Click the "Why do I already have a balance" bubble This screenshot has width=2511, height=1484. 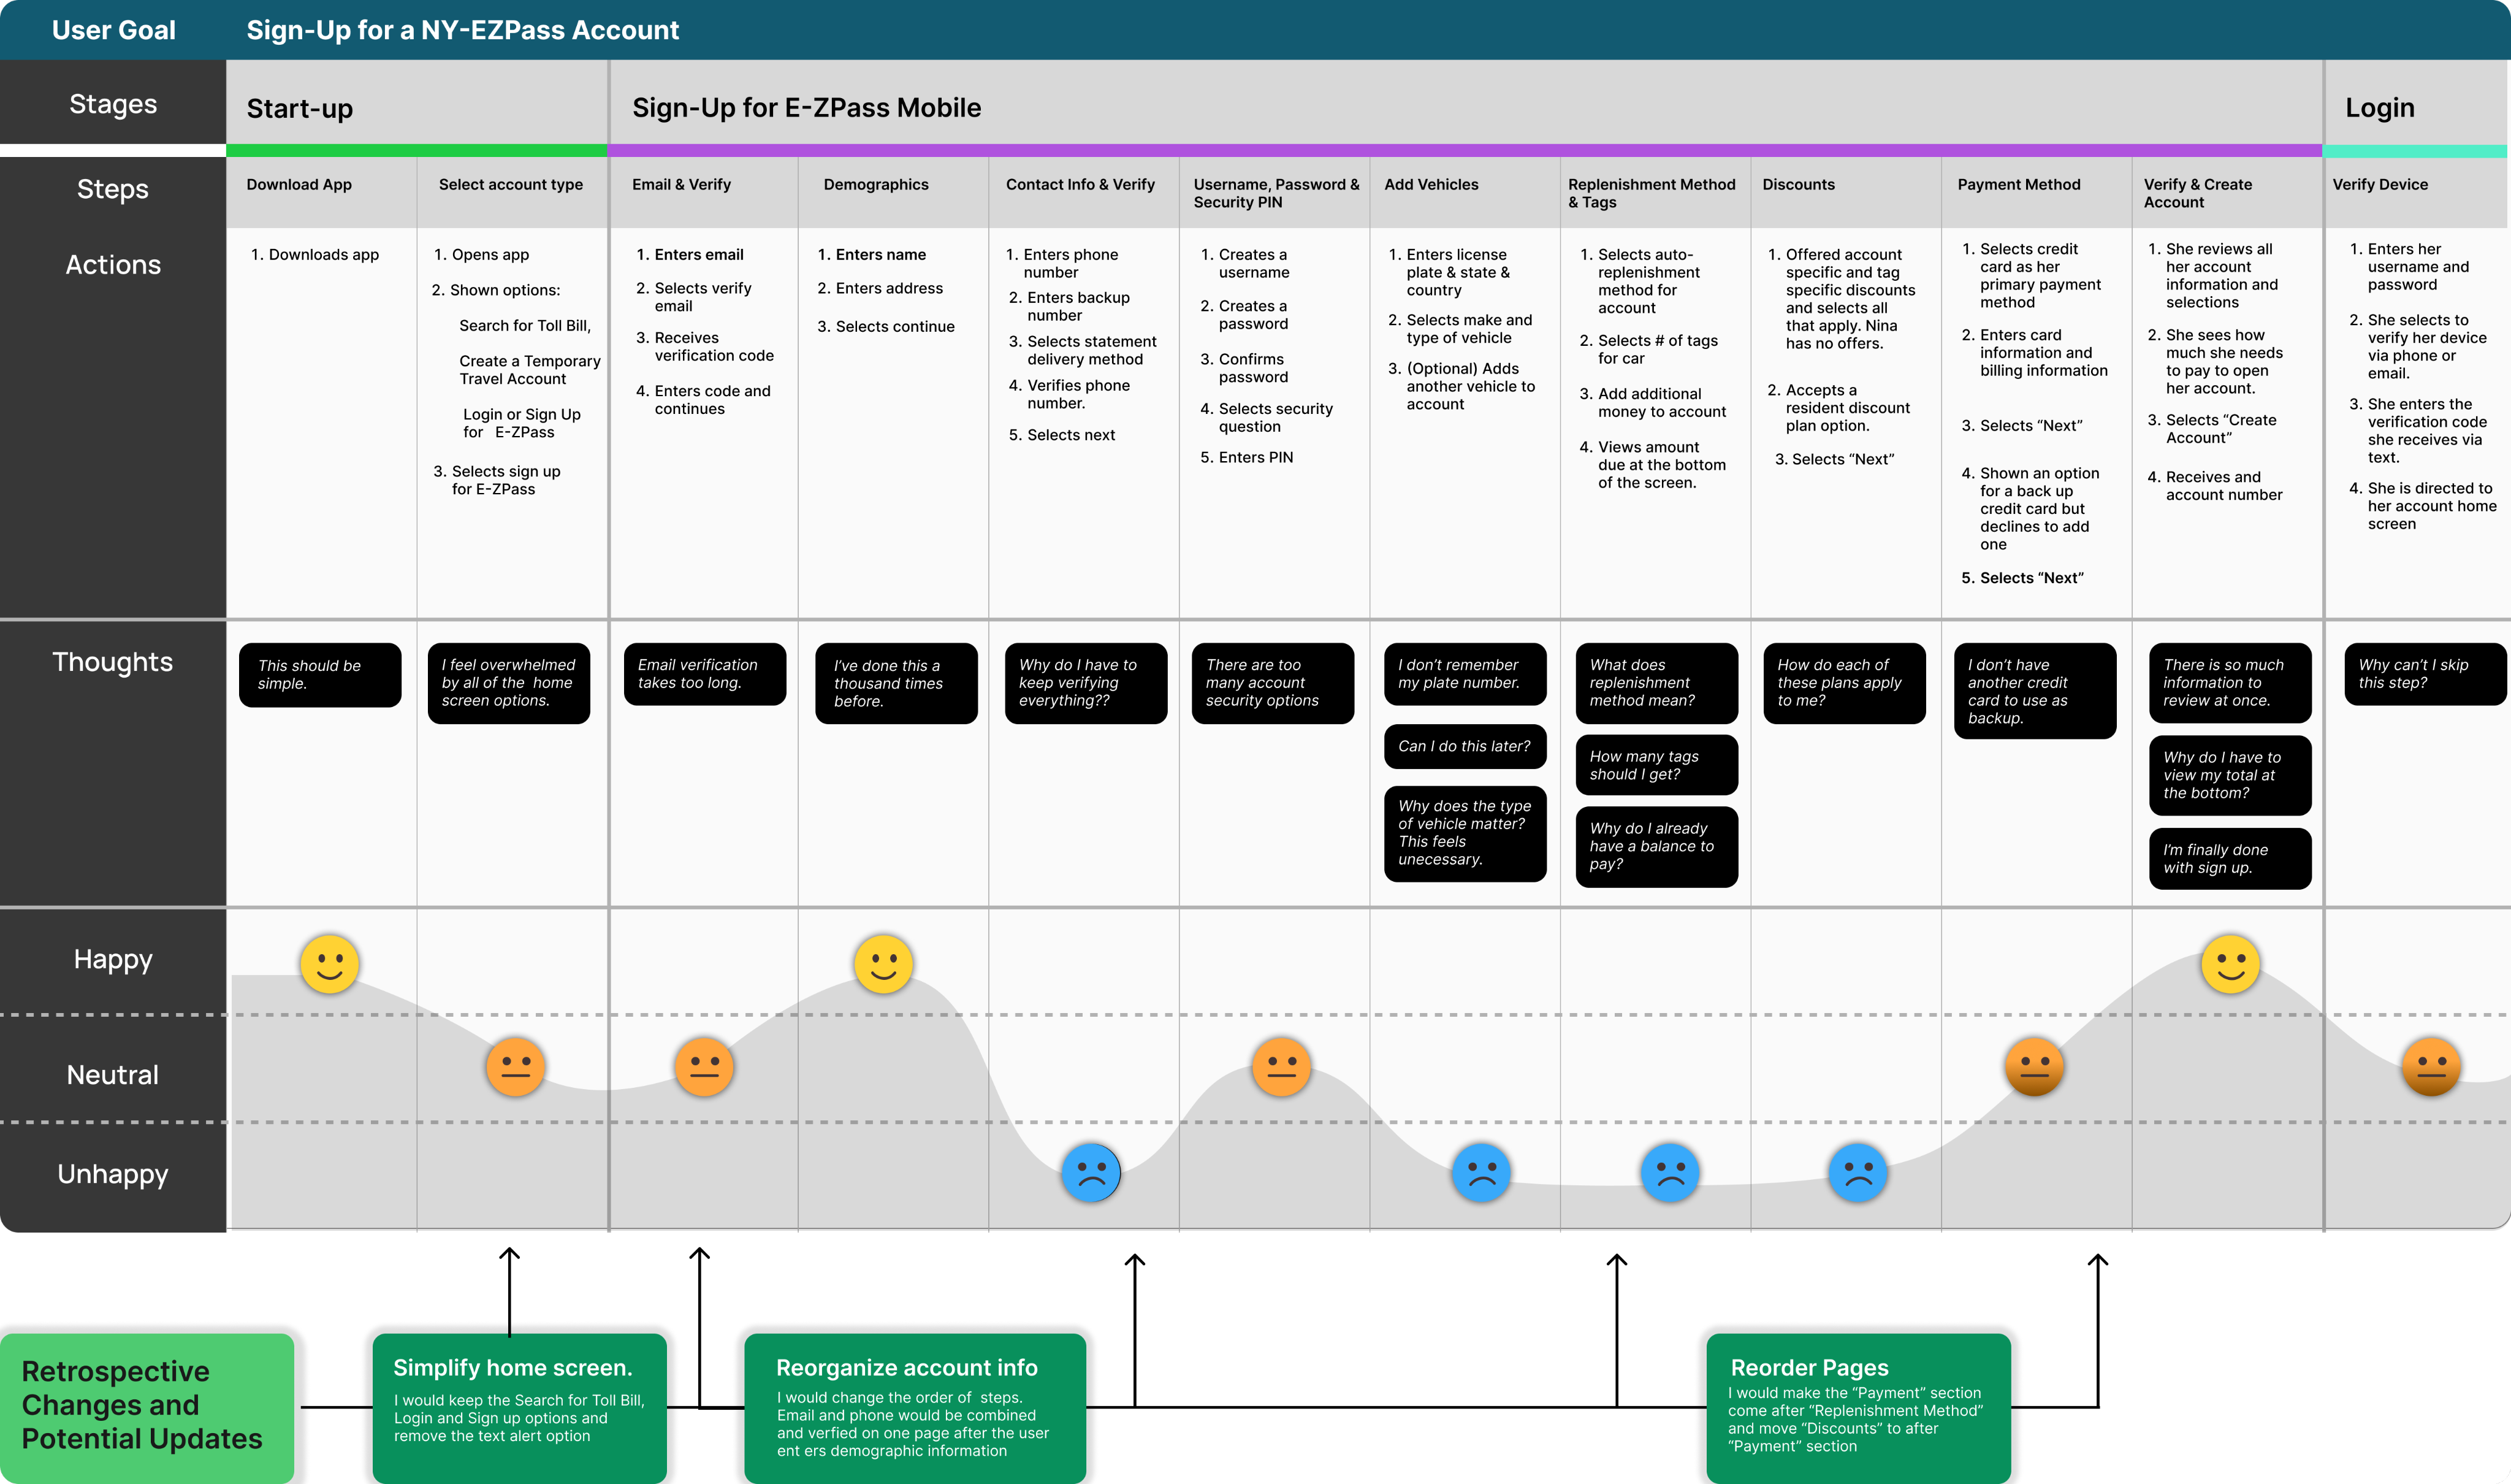1656,847
